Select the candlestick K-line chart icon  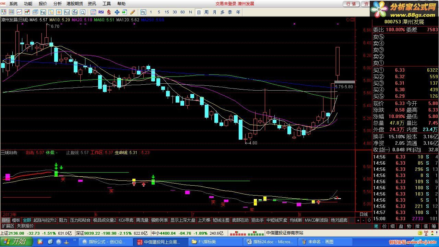click(27, 12)
